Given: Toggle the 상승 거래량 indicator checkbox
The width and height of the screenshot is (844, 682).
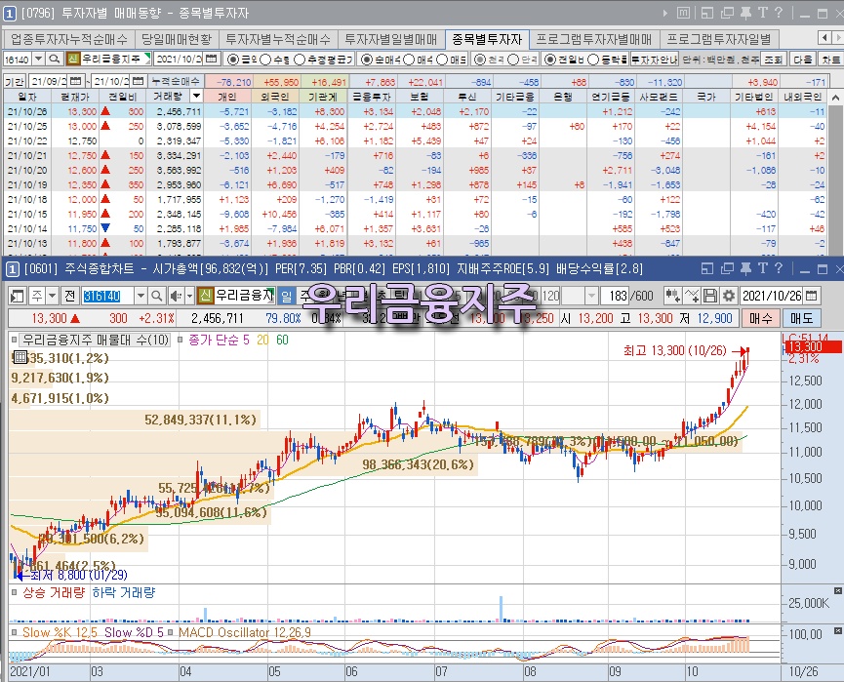Looking at the screenshot, I should (15, 592).
